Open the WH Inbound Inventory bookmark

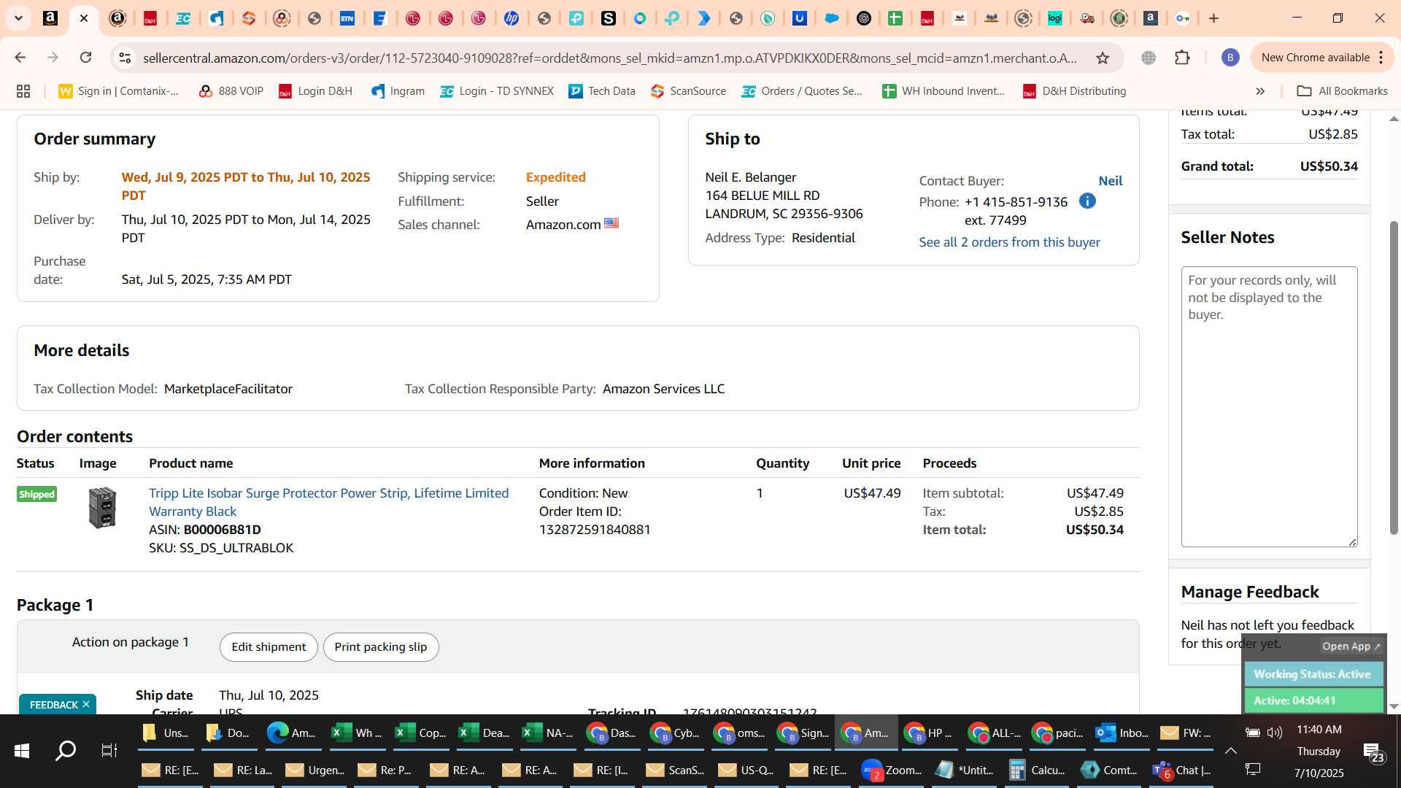(x=943, y=91)
